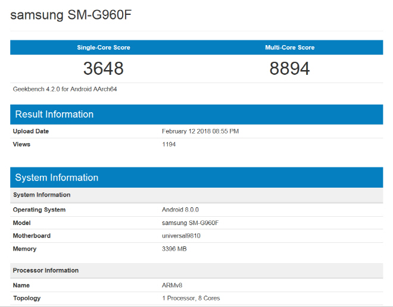
Task: Select the Model label
Action: [21, 223]
